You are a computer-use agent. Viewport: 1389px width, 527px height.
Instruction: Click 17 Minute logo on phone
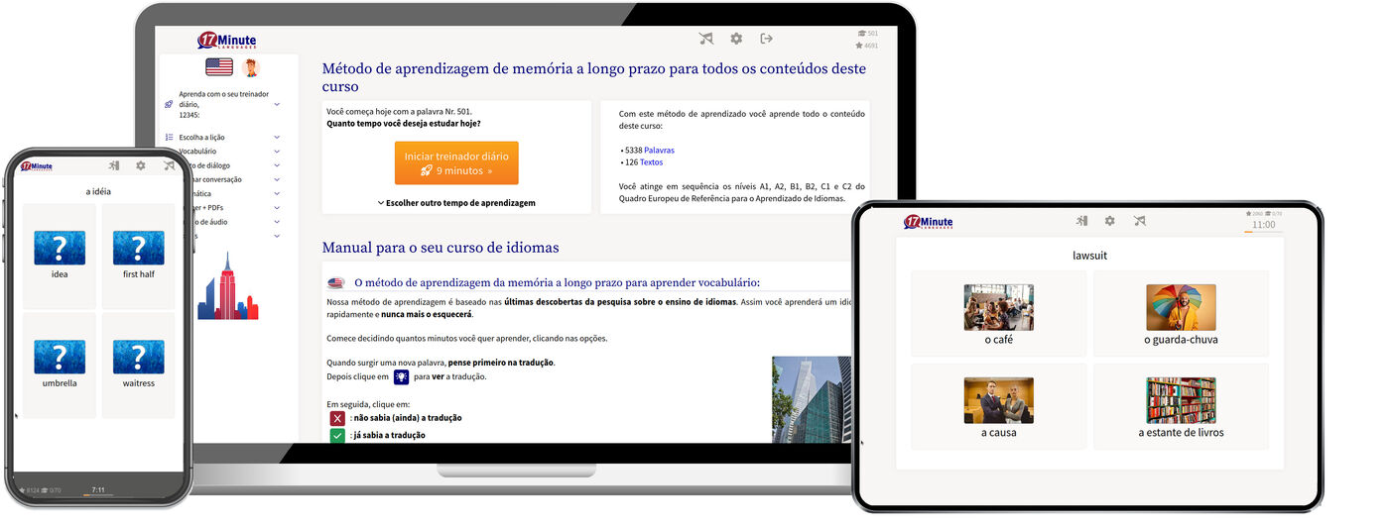tap(37, 166)
